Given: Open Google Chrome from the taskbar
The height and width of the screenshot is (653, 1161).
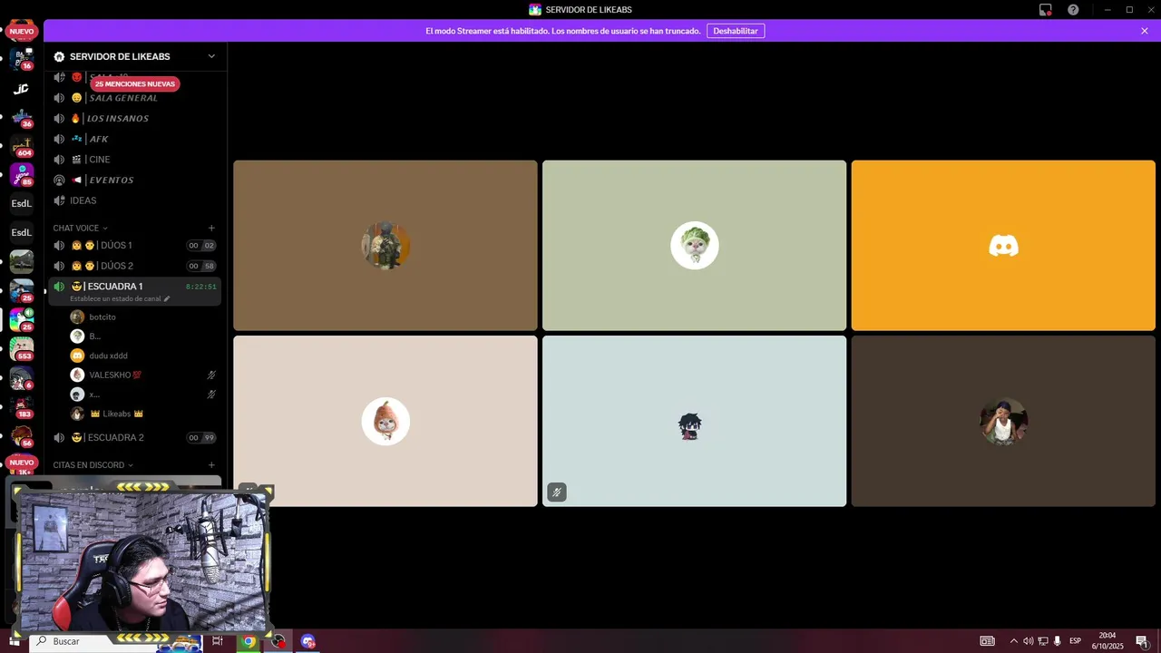Looking at the screenshot, I should point(249,641).
